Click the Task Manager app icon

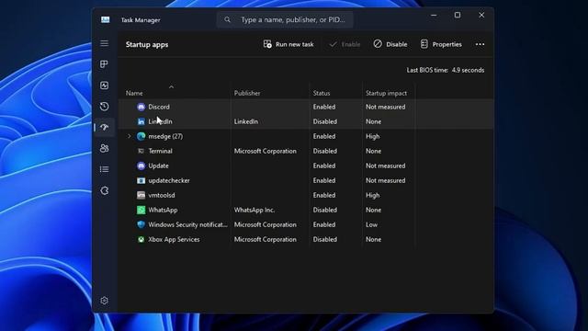click(x=106, y=19)
